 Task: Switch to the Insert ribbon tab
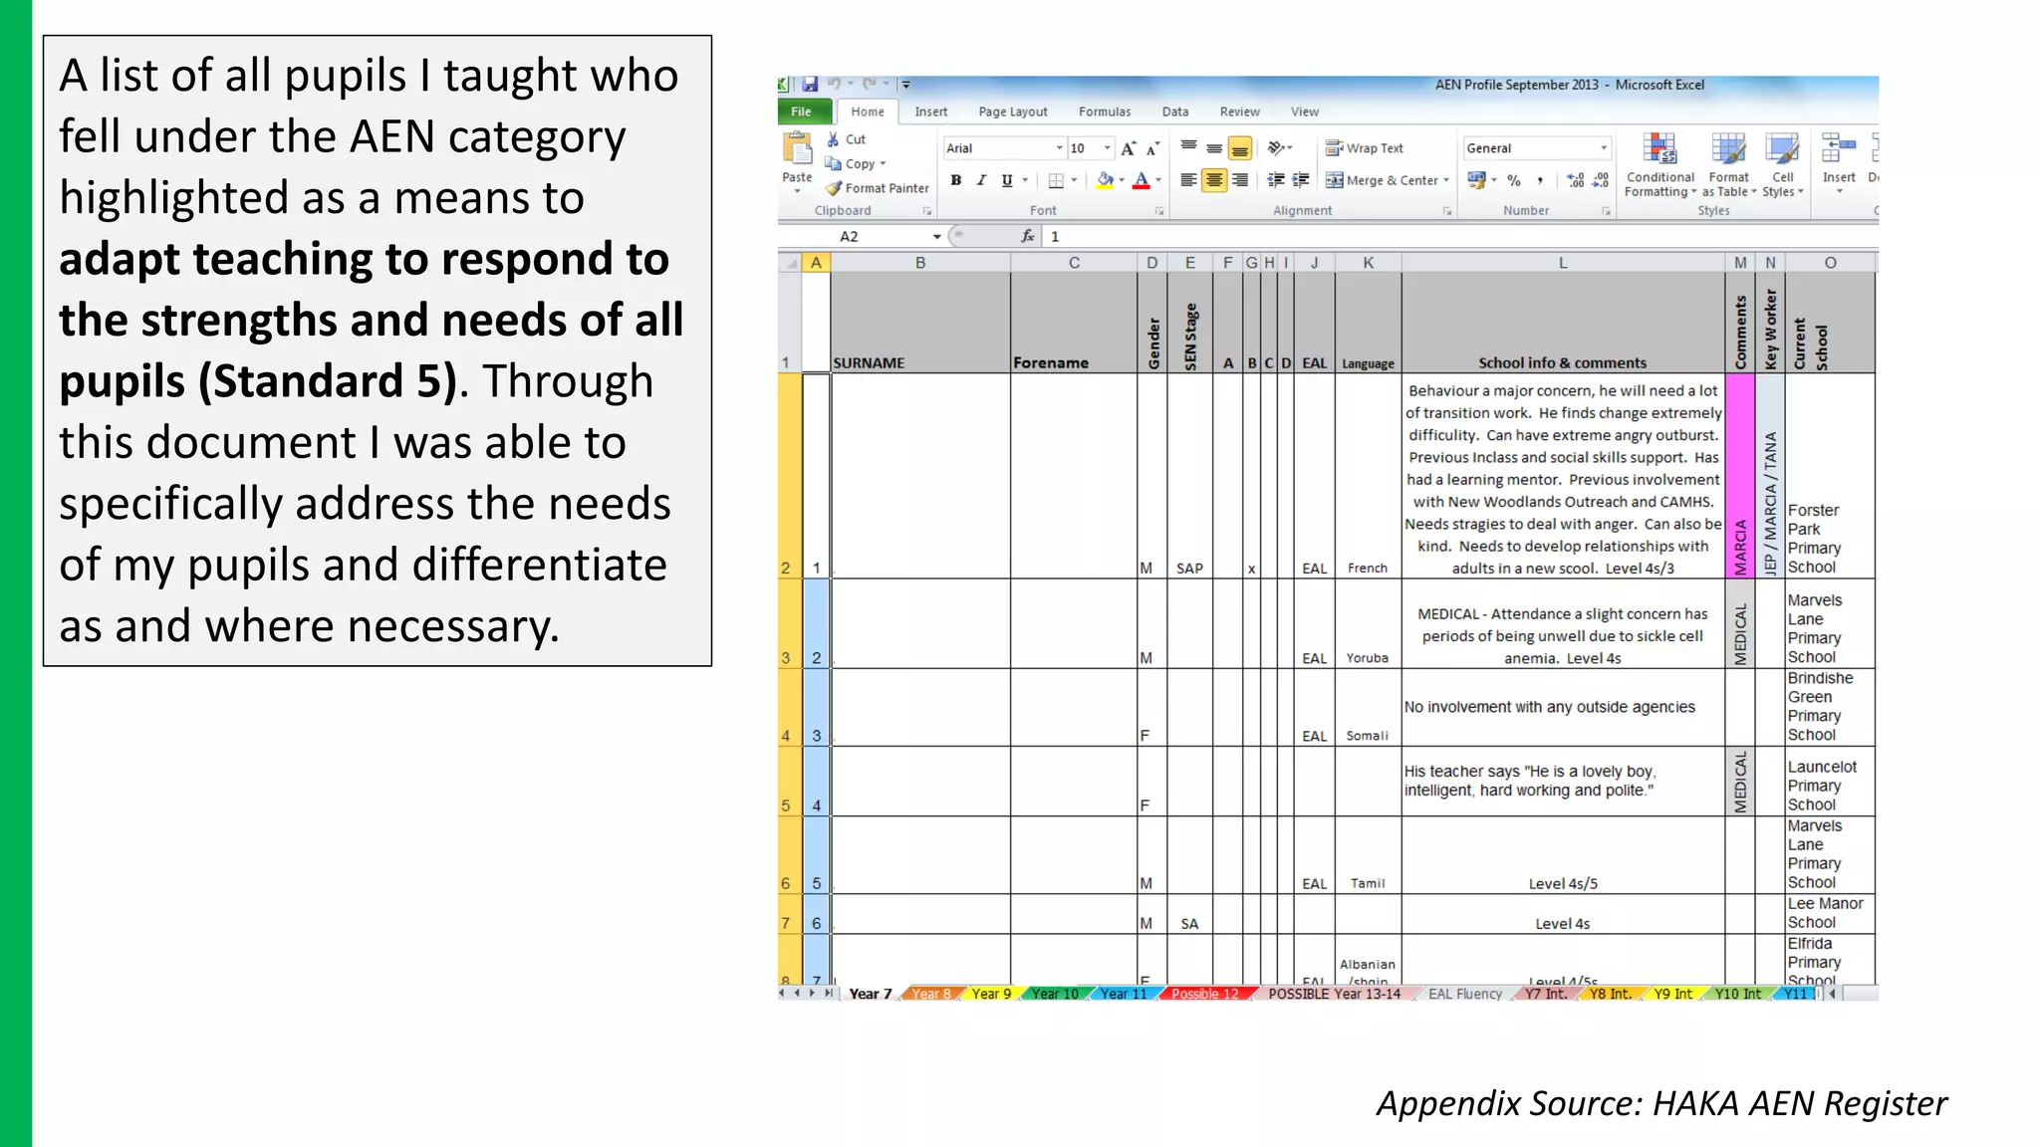pos(930,112)
